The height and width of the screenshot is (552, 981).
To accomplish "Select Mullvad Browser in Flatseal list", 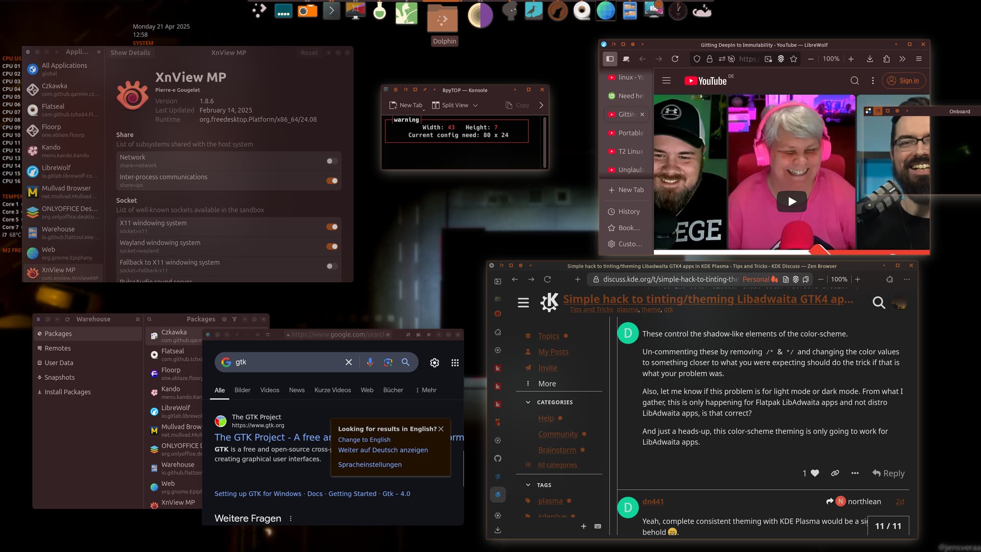I will tap(64, 192).
